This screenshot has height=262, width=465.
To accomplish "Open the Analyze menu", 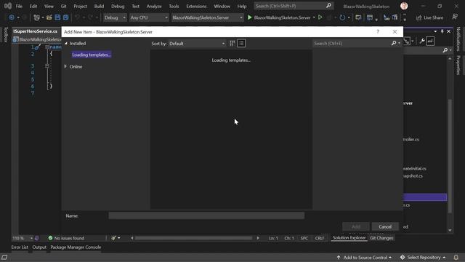I will (154, 6).
